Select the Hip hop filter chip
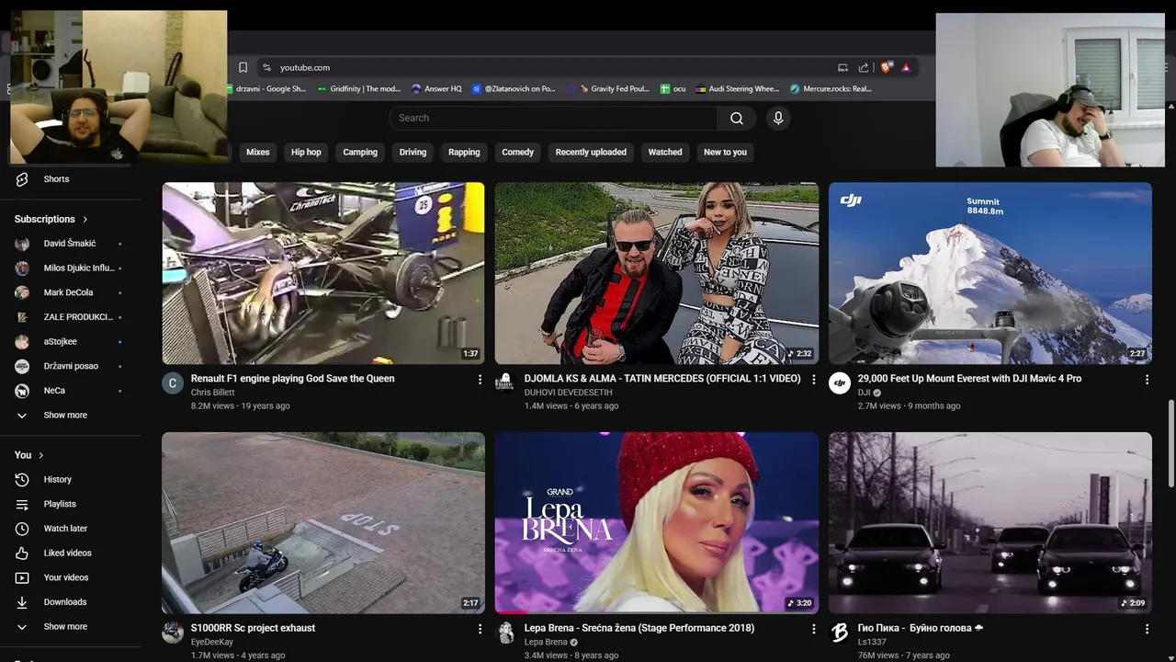Image resolution: width=1176 pixels, height=662 pixels. pos(306,153)
